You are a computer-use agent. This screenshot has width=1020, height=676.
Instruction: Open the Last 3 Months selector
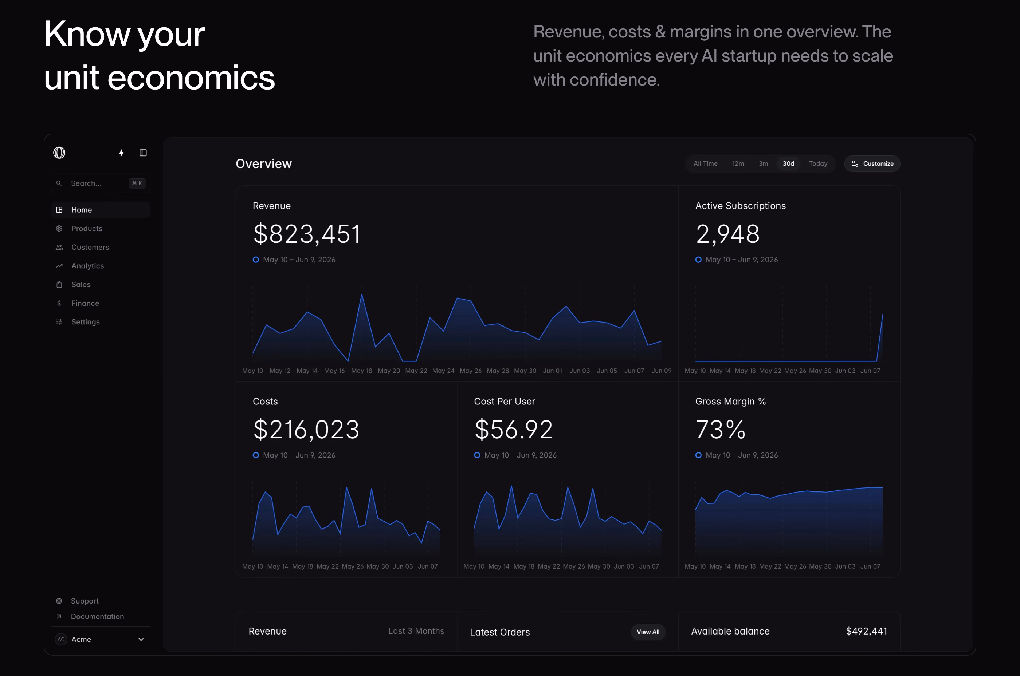(416, 631)
